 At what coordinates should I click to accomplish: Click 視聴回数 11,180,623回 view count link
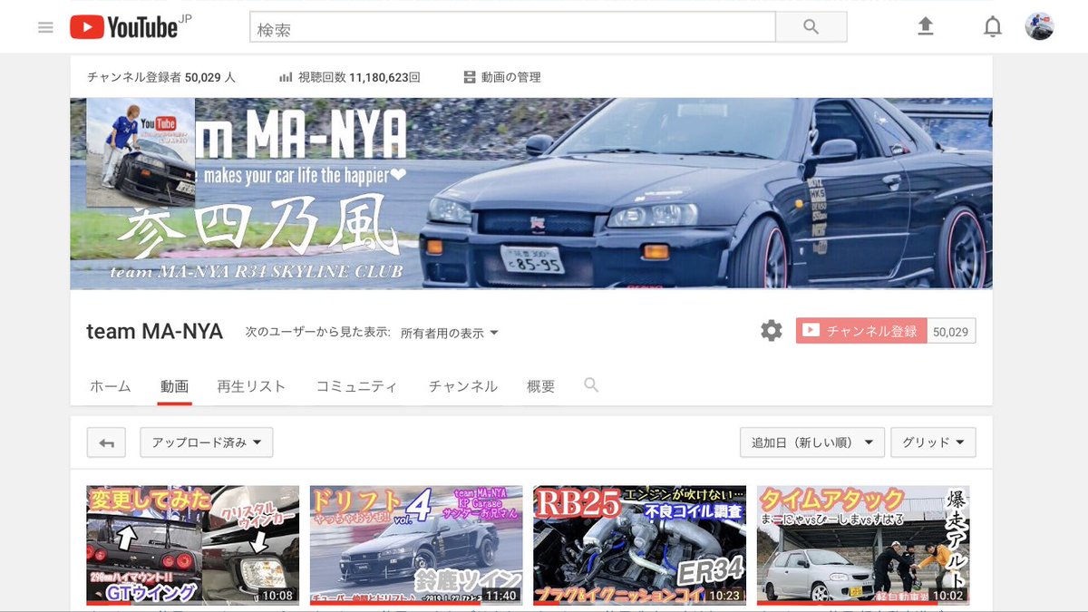[x=359, y=77]
